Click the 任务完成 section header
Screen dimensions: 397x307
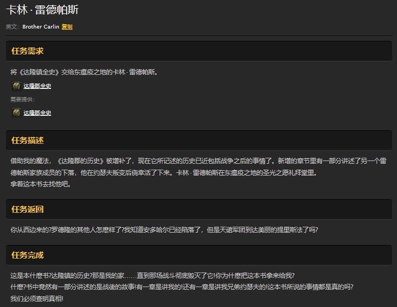point(27,255)
